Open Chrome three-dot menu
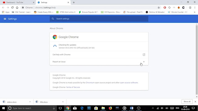The image size is (198, 111). tap(195, 7)
